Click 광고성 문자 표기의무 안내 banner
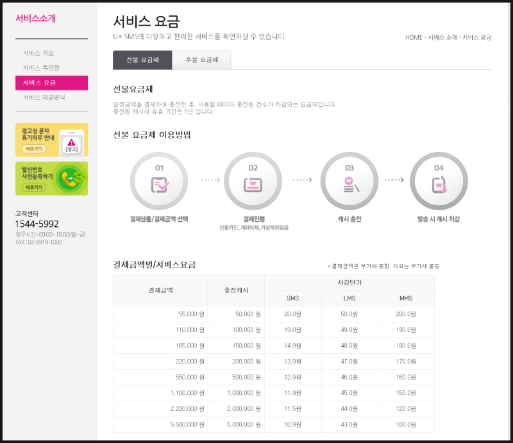Image resolution: width=513 pixels, height=443 pixels. 51,140
